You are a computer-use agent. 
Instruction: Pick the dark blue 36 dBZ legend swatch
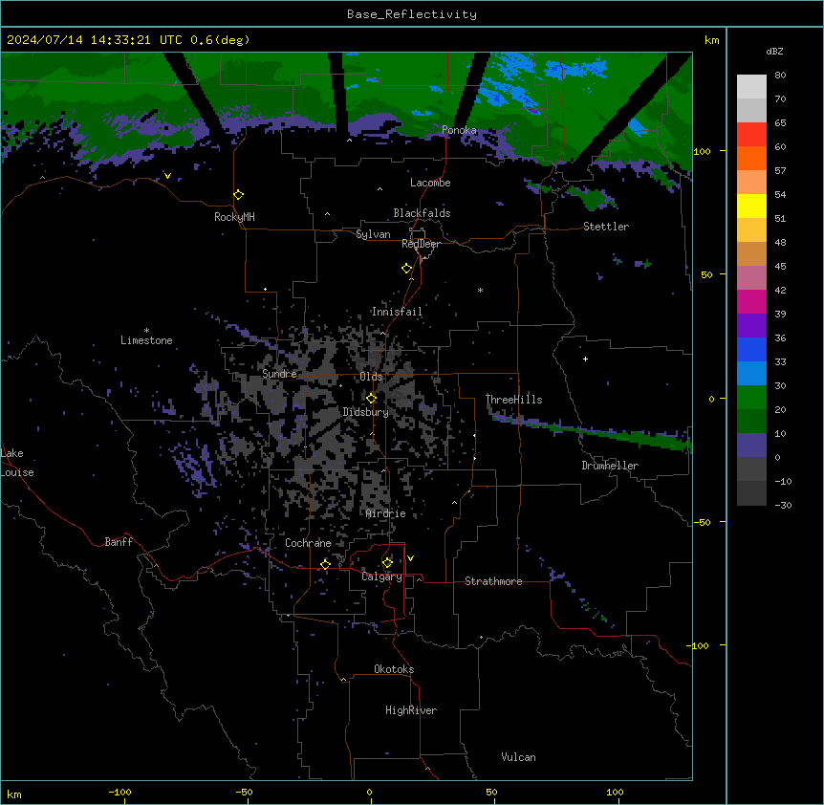(x=751, y=349)
